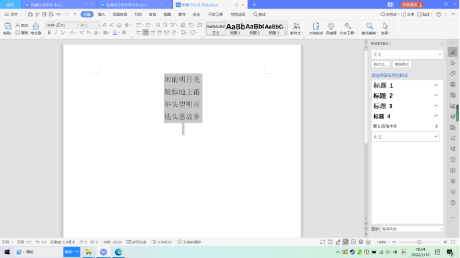Click pencil icon in right sidebar
This screenshot has height=258, width=460.
click(x=453, y=52)
